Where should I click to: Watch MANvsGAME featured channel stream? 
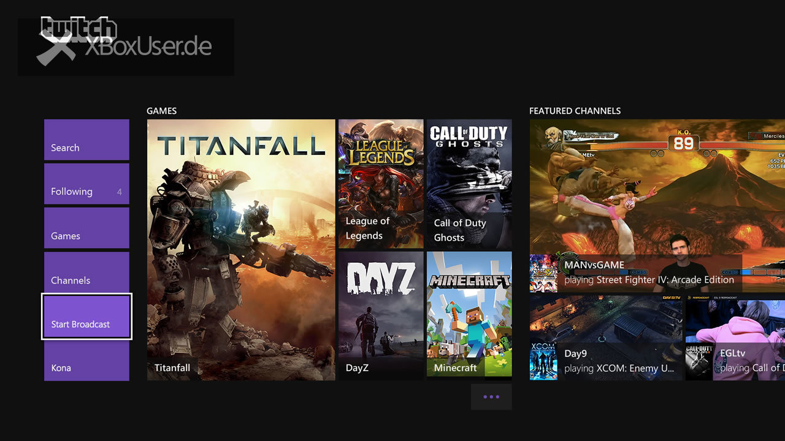(657, 206)
